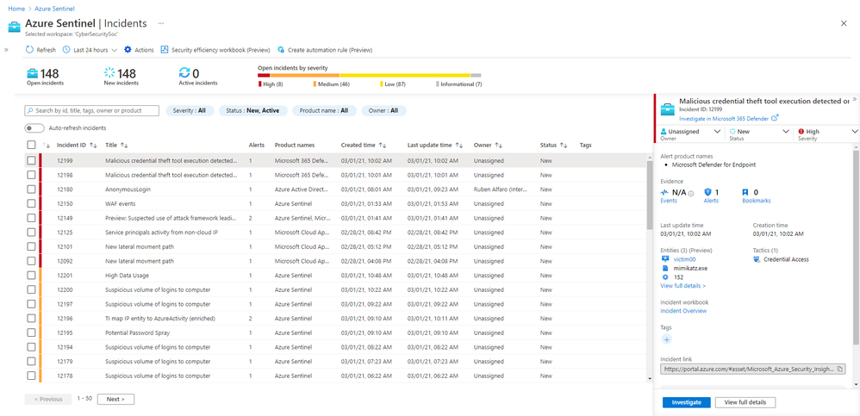Click View full details link under entities
The width and height of the screenshot is (860, 416).
[x=682, y=286]
